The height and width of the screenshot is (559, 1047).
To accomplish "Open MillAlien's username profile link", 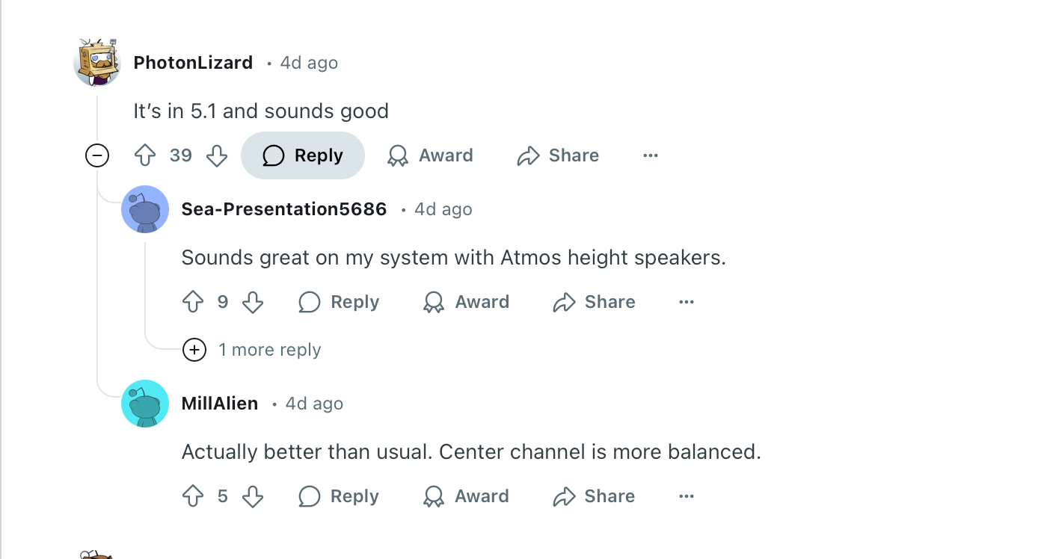I will 220,404.
